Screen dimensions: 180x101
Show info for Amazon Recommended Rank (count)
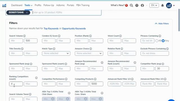pyautogui.click(x=135, y=63)
